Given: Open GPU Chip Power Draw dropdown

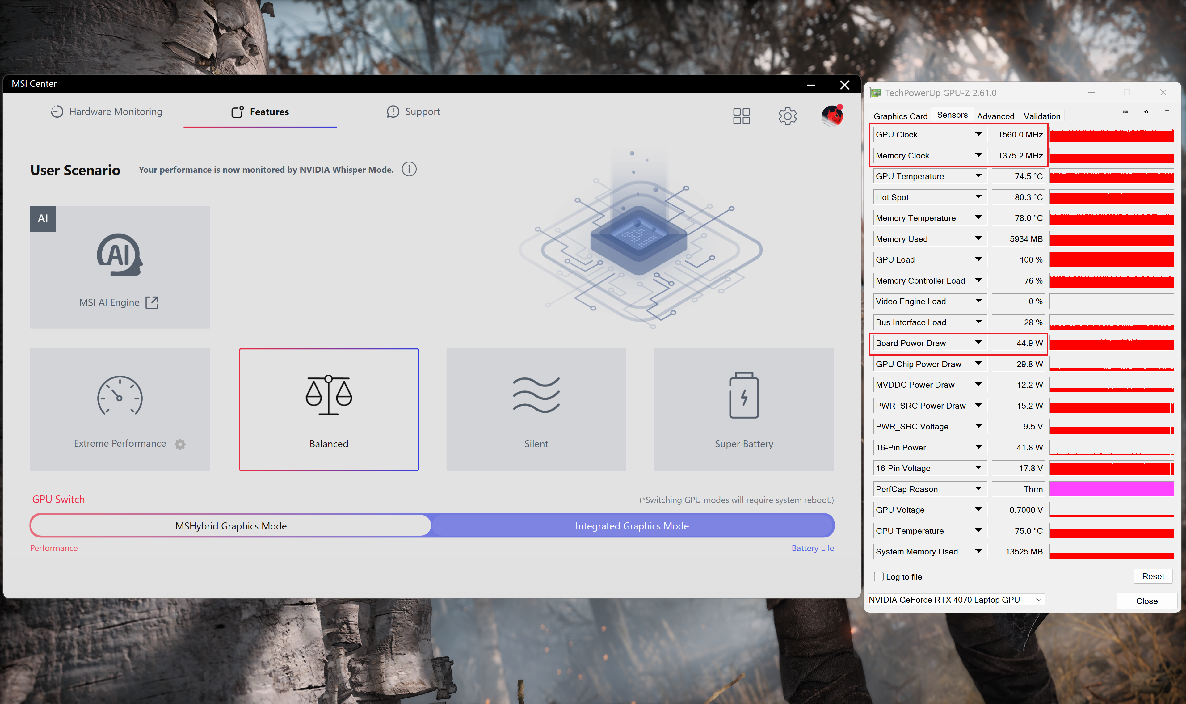Looking at the screenshot, I should tap(978, 363).
